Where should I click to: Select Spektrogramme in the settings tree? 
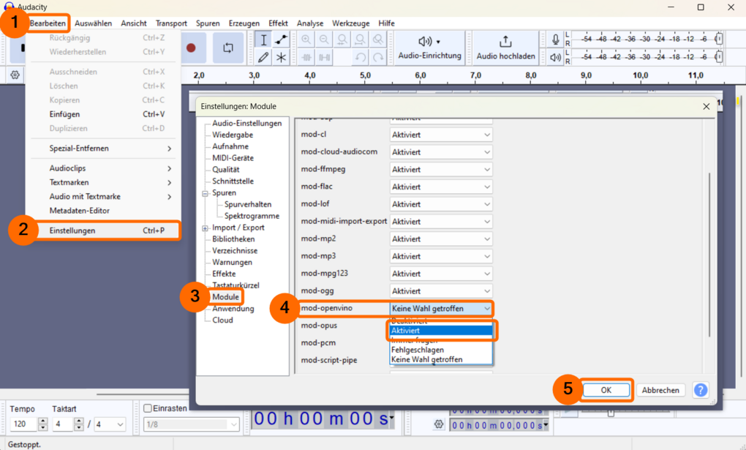click(252, 216)
